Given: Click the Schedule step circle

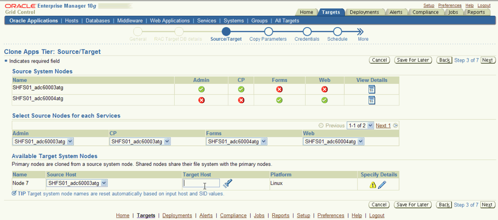Looking at the screenshot, I should tap(337, 32).
